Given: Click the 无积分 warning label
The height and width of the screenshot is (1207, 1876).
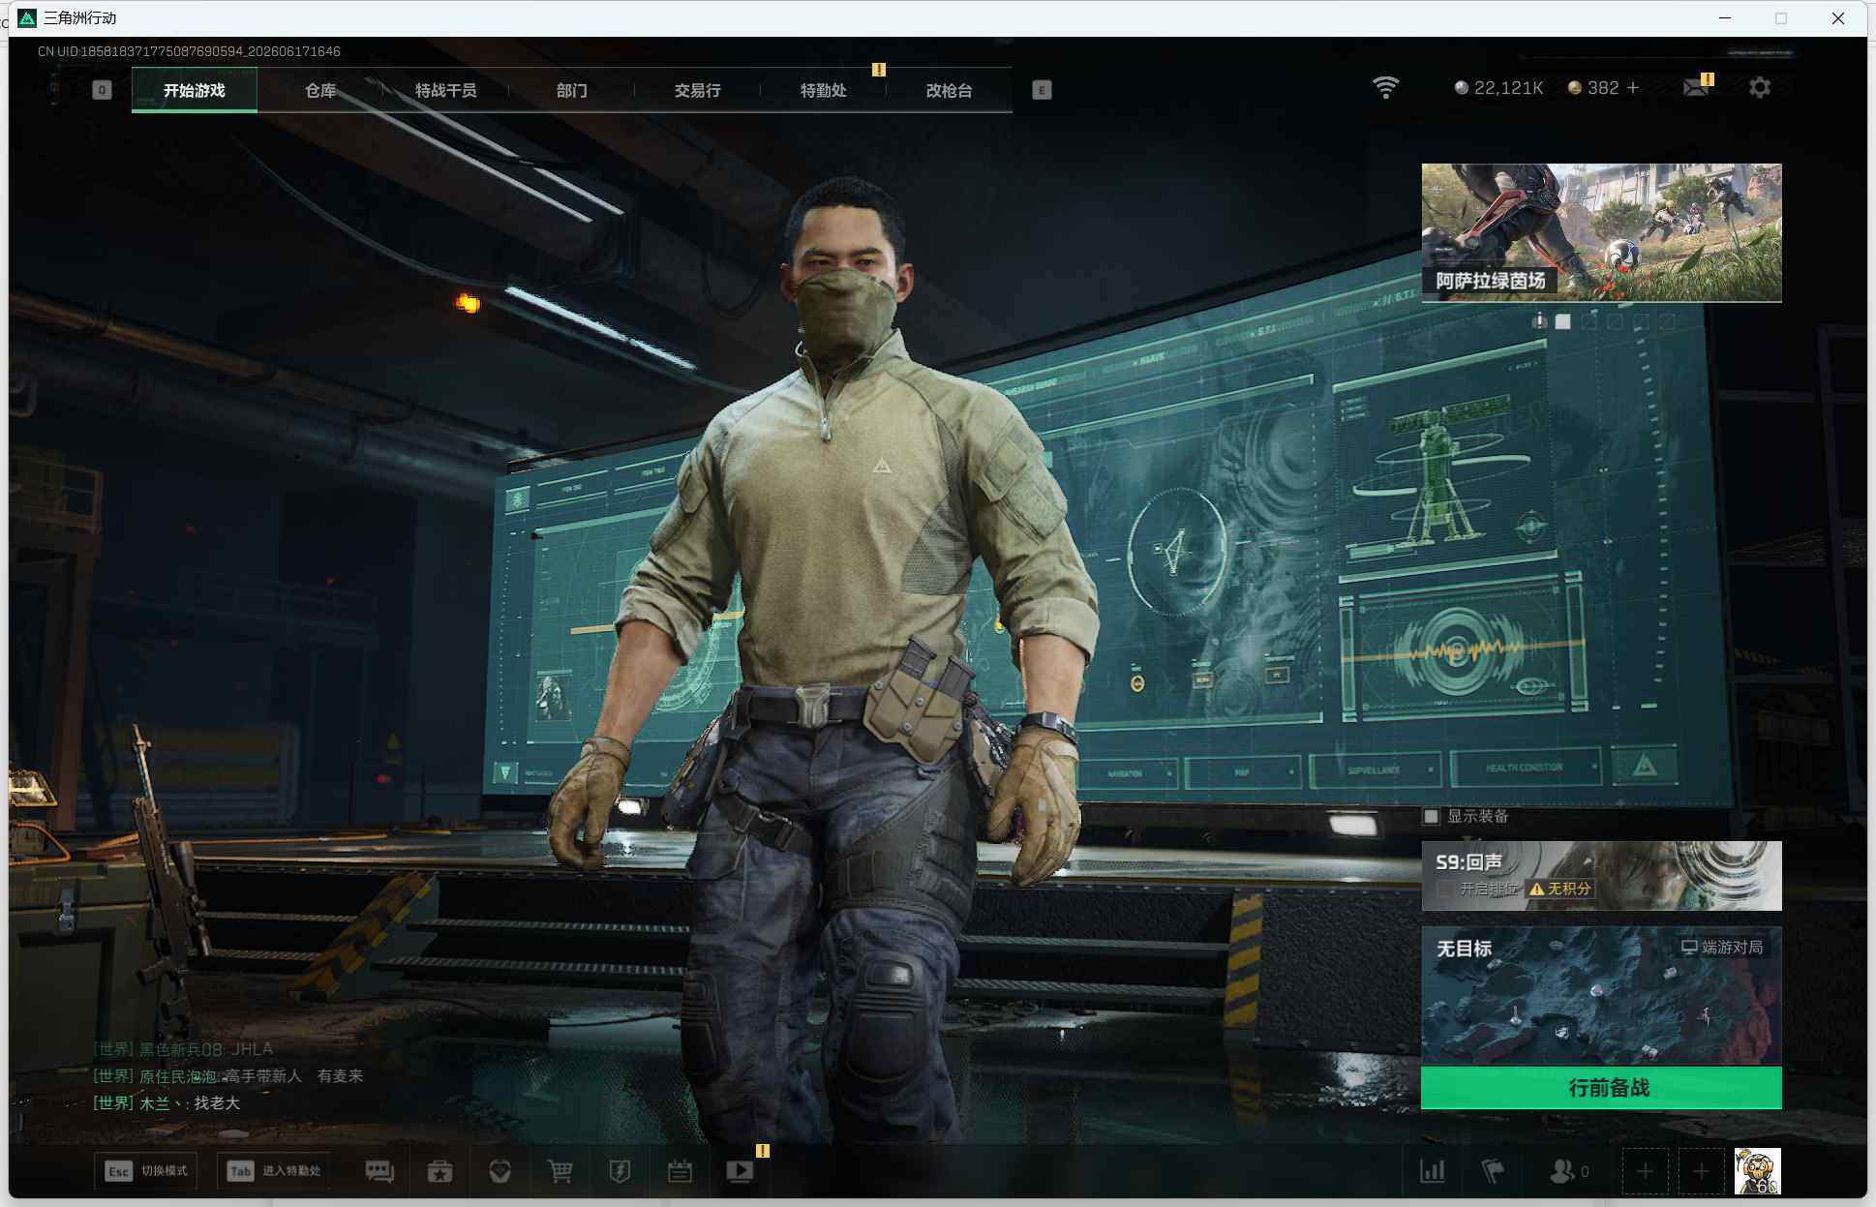Looking at the screenshot, I should coord(1559,889).
